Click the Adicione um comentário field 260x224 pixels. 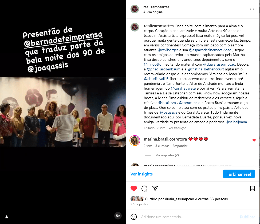pos(189,217)
